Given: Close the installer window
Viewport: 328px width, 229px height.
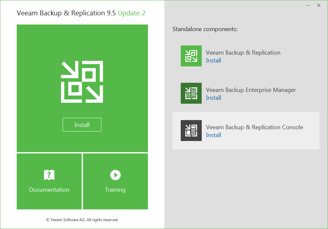Looking at the screenshot, I should click(319, 6).
